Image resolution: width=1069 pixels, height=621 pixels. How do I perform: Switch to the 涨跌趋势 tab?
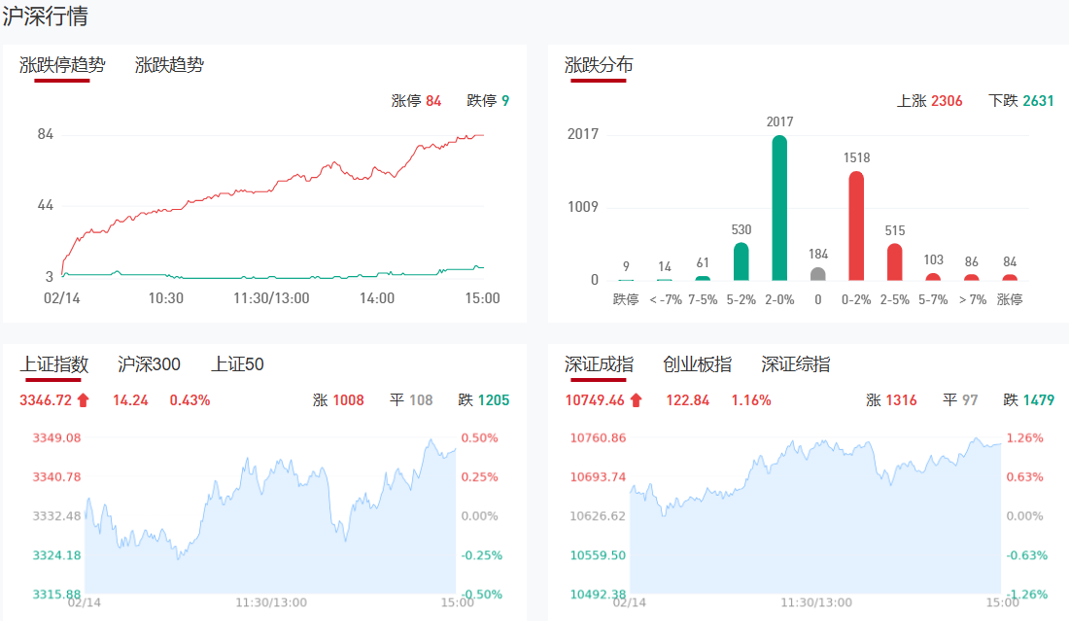tap(169, 65)
